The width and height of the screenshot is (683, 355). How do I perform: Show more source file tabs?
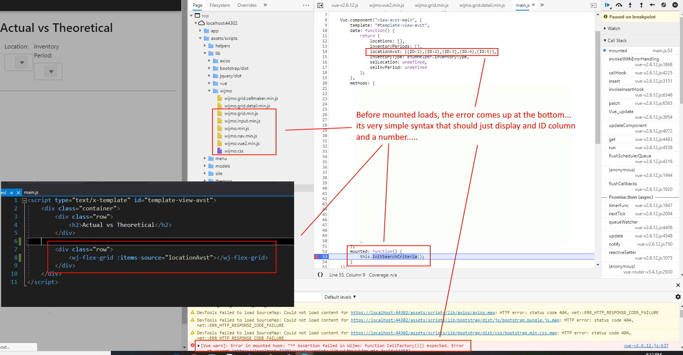tap(542, 5)
